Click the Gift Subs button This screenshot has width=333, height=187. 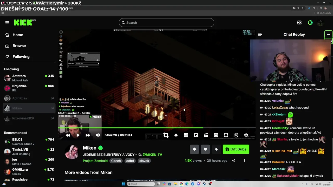click(x=236, y=149)
